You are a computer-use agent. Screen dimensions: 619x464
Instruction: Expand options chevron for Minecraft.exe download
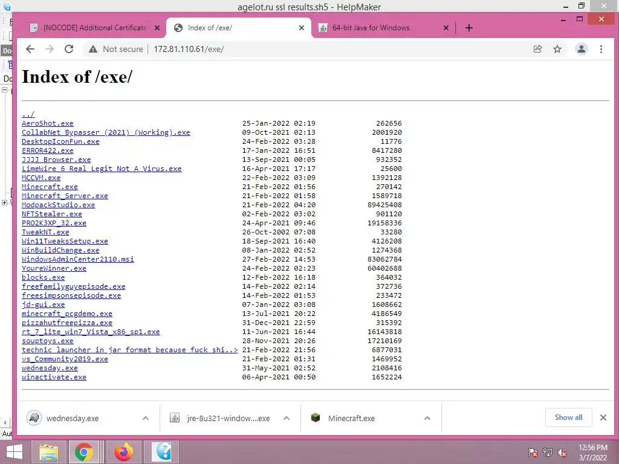click(427, 418)
